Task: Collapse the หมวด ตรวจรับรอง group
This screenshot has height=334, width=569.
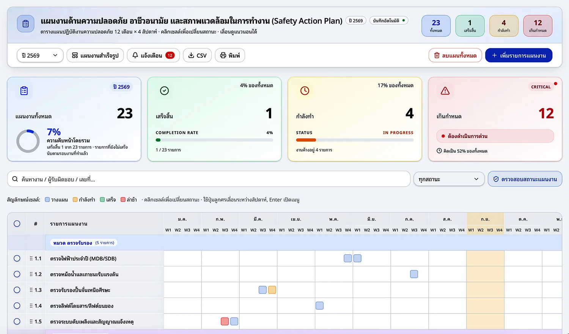Action: tap(83, 243)
